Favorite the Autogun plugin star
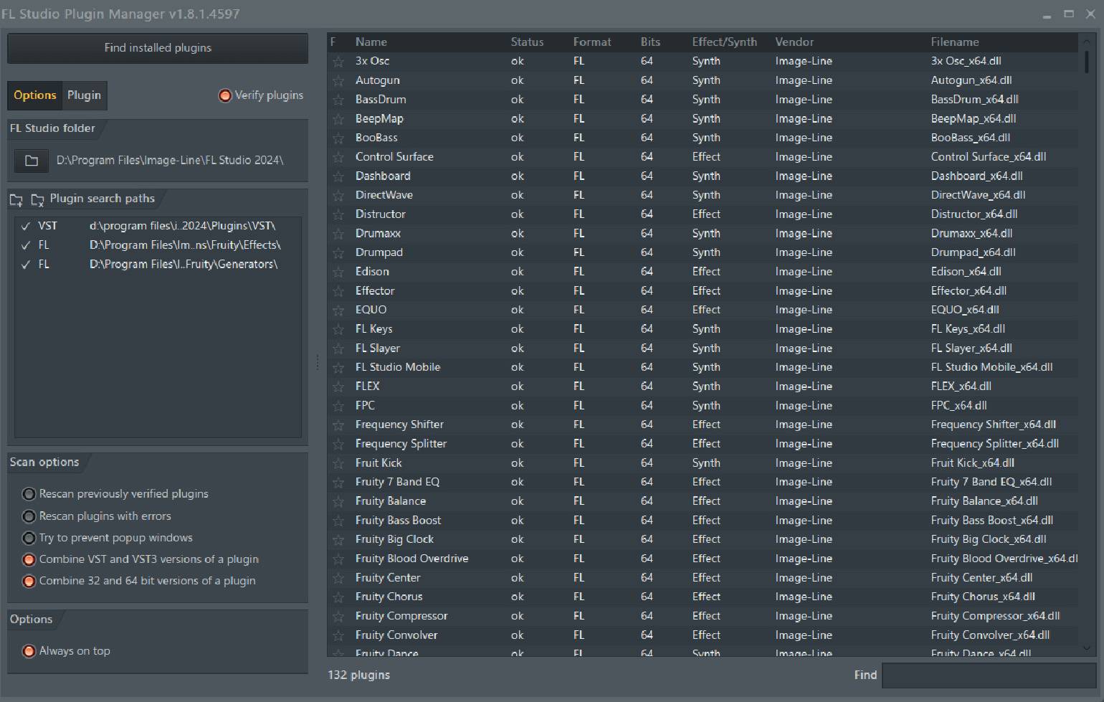1104x702 pixels. pos(338,81)
